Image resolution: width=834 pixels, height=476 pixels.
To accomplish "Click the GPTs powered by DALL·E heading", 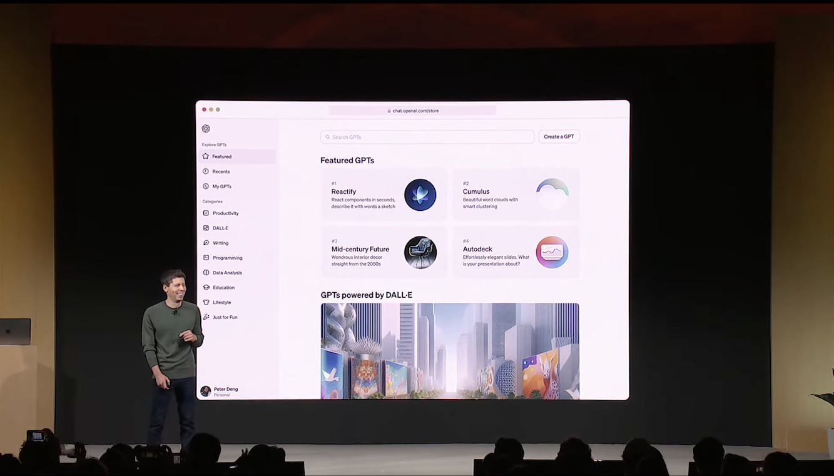I will (x=367, y=295).
